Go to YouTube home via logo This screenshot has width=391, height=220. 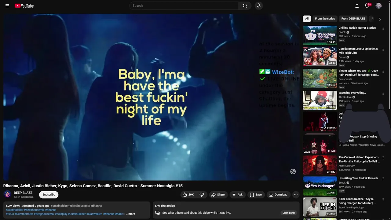pyautogui.click(x=24, y=6)
